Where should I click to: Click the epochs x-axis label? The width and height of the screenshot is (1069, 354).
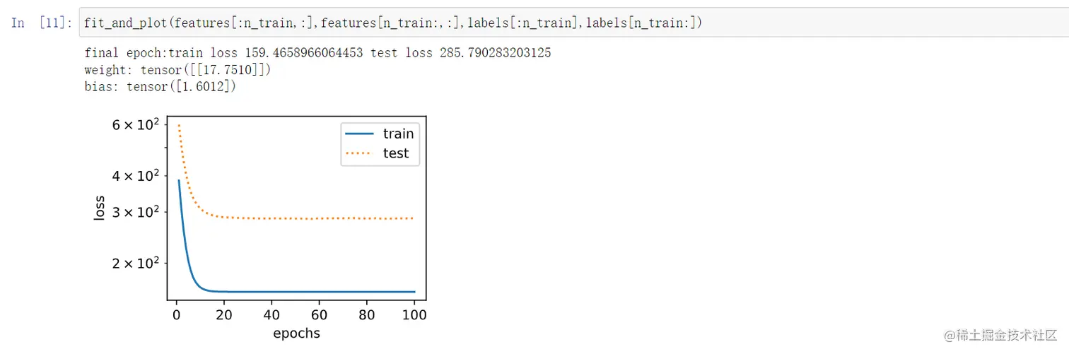pos(296,334)
